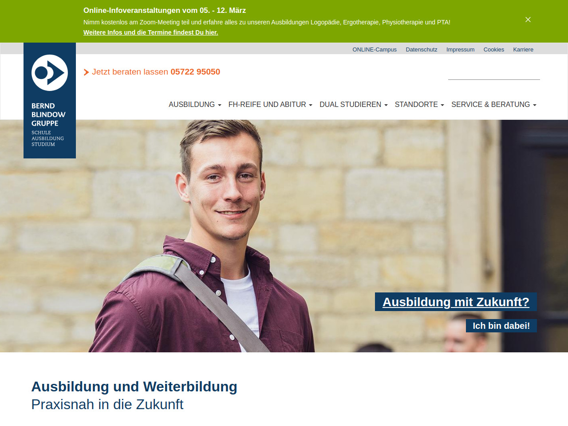Image resolution: width=568 pixels, height=426 pixels.
Task: Expand the FH-REIFE UND ABITUR menu
Action: (x=270, y=104)
